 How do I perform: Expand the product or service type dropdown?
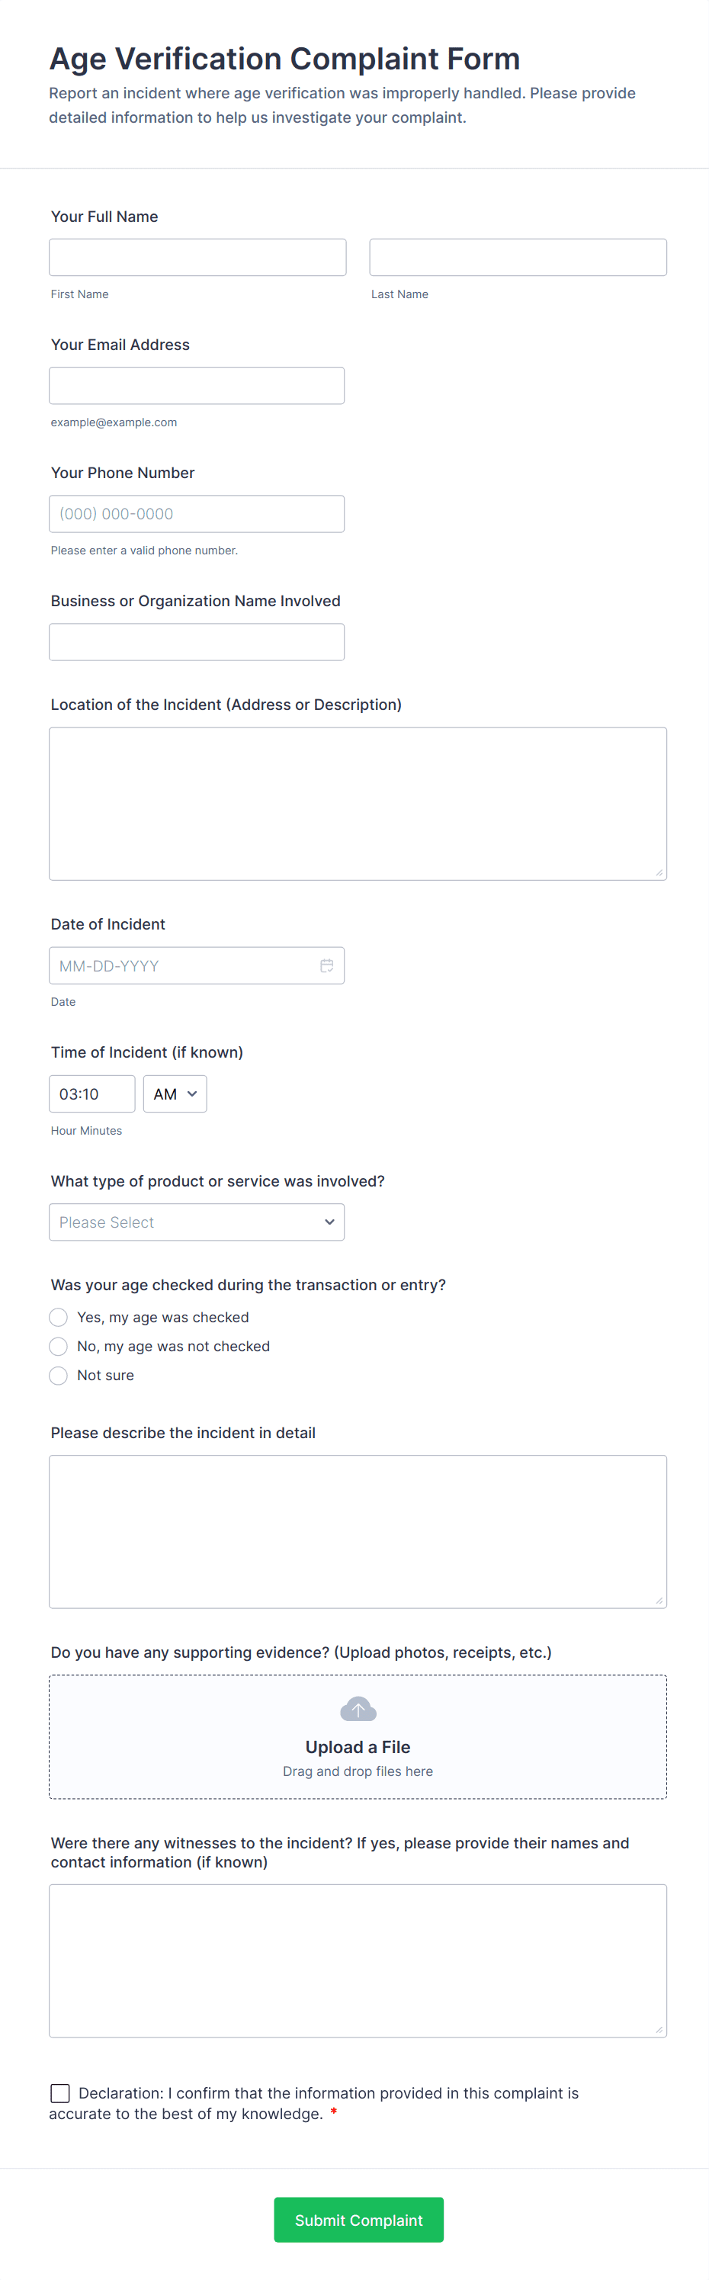[197, 1222]
